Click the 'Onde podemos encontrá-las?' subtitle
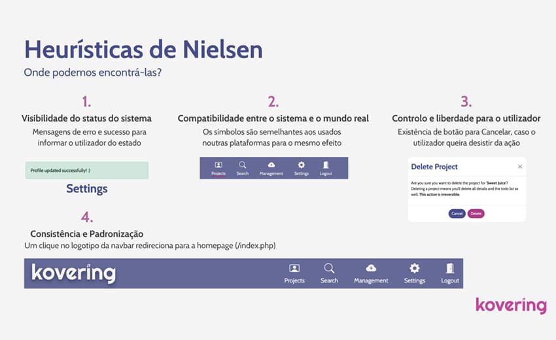 (x=92, y=73)
